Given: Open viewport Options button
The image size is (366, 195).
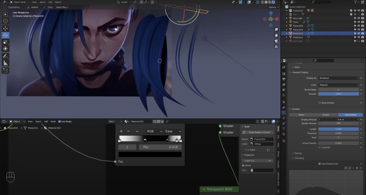Looking at the screenshot, I should click(x=273, y=7).
